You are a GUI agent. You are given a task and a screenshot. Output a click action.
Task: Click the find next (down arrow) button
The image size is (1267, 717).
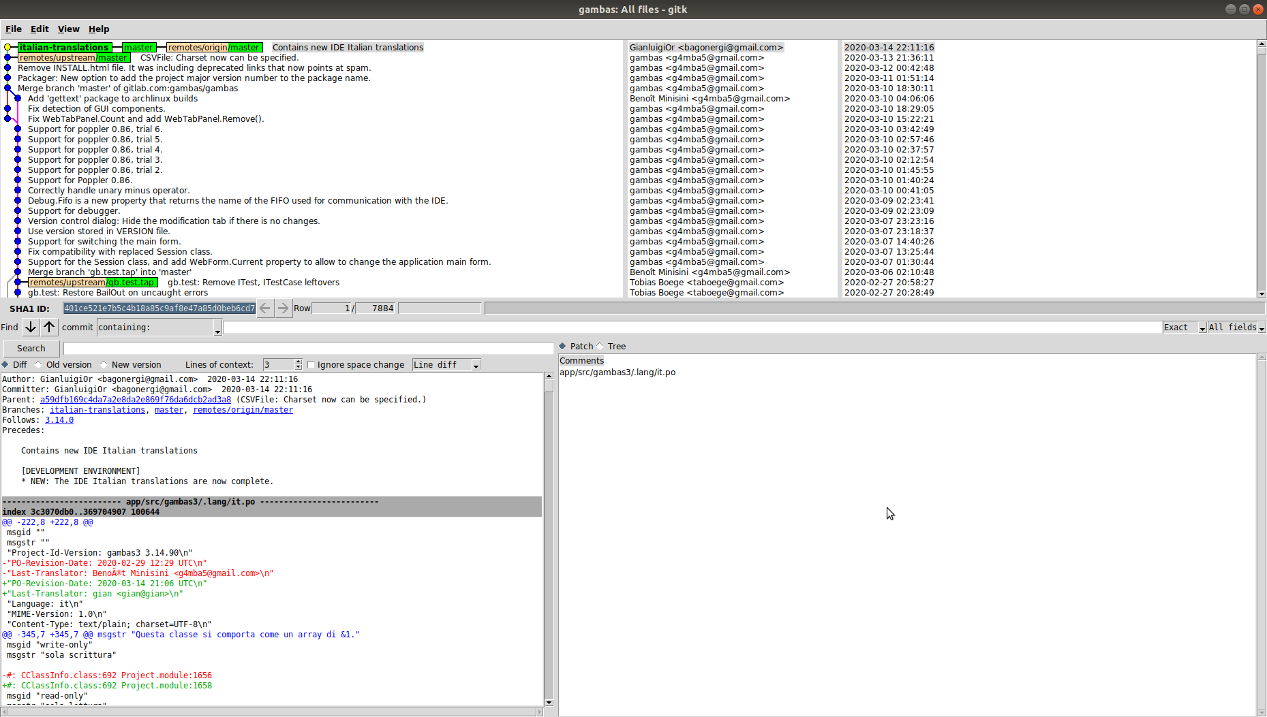coord(31,328)
